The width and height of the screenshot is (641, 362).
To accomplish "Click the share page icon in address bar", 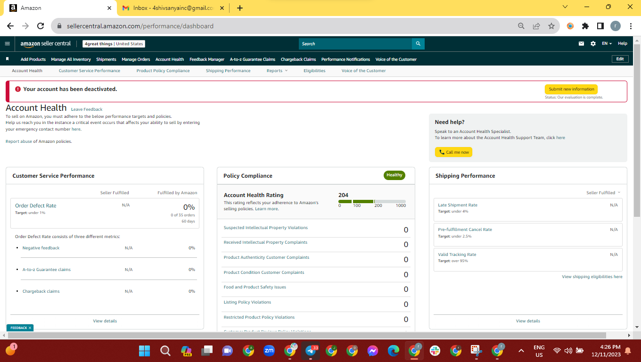I will 536,26.
